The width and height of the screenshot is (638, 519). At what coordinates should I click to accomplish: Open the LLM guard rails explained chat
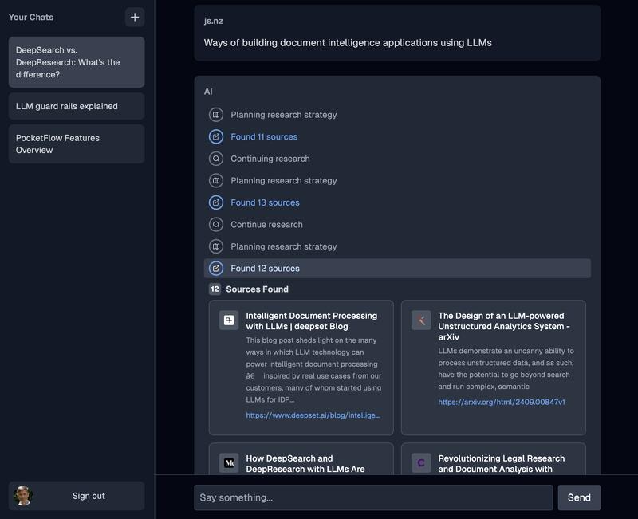pyautogui.click(x=77, y=106)
